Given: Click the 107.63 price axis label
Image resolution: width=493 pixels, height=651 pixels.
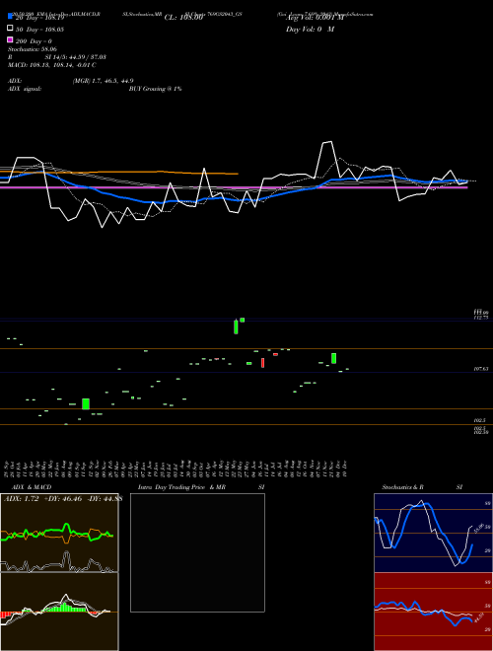Looking at the screenshot, I should click(x=481, y=369).
